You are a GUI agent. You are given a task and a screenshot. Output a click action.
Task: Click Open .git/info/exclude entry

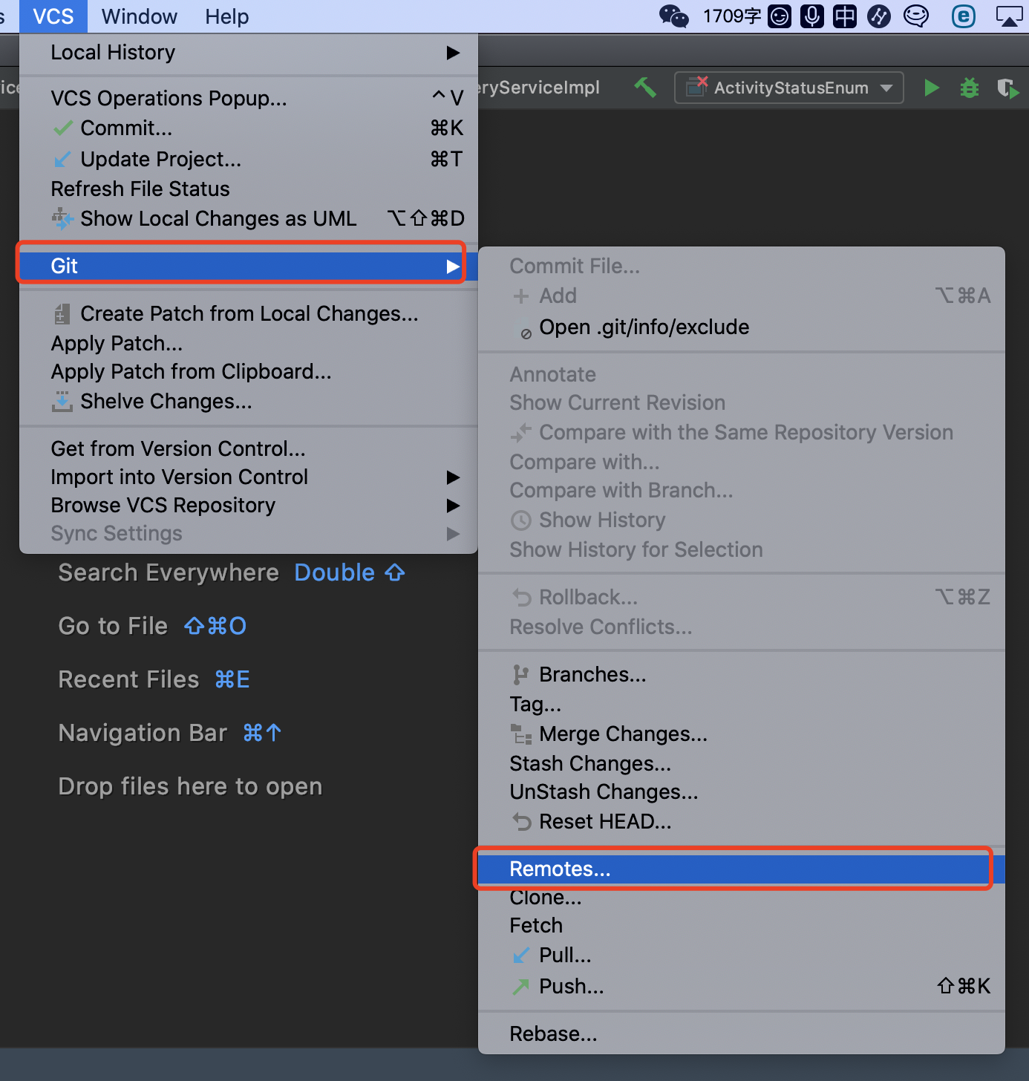point(742,327)
